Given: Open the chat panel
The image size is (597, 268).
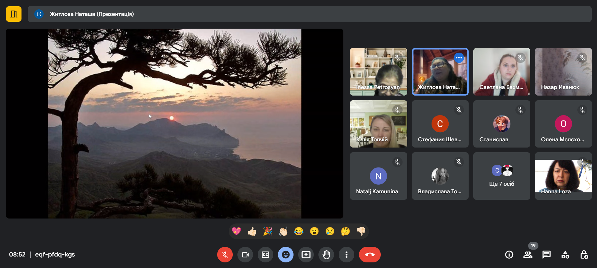Looking at the screenshot, I should 547,255.
